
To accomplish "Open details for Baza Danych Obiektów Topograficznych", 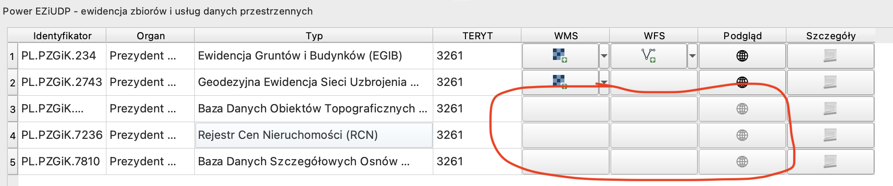I will coord(830,109).
